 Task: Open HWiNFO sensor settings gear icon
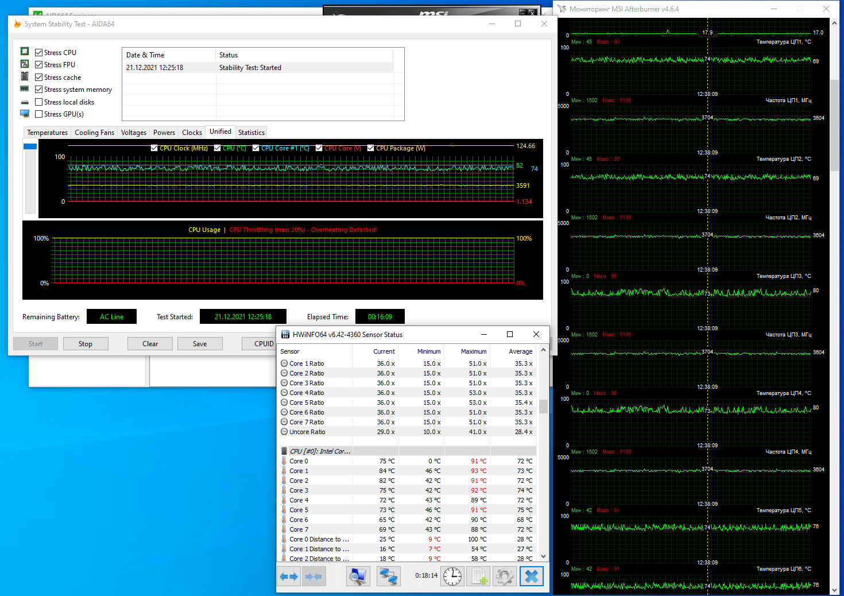click(x=505, y=576)
